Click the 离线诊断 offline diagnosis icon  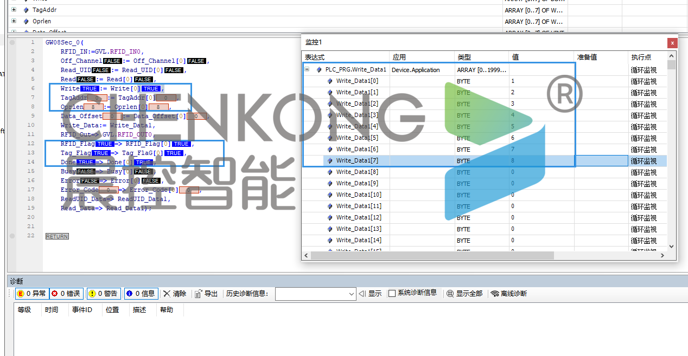click(494, 294)
